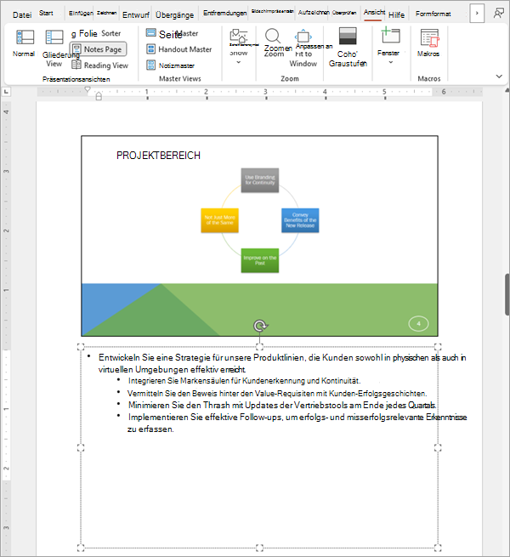Toggle the Notes Page view button
This screenshot has height=557, width=510.
(98, 49)
